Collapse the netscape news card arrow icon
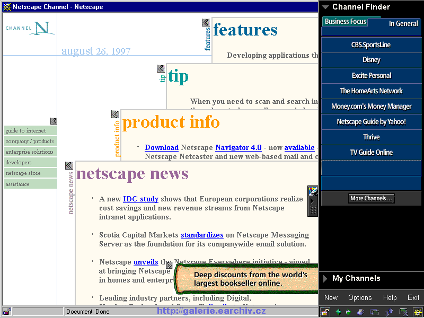The height and width of the screenshot is (318, 424). (x=69, y=166)
